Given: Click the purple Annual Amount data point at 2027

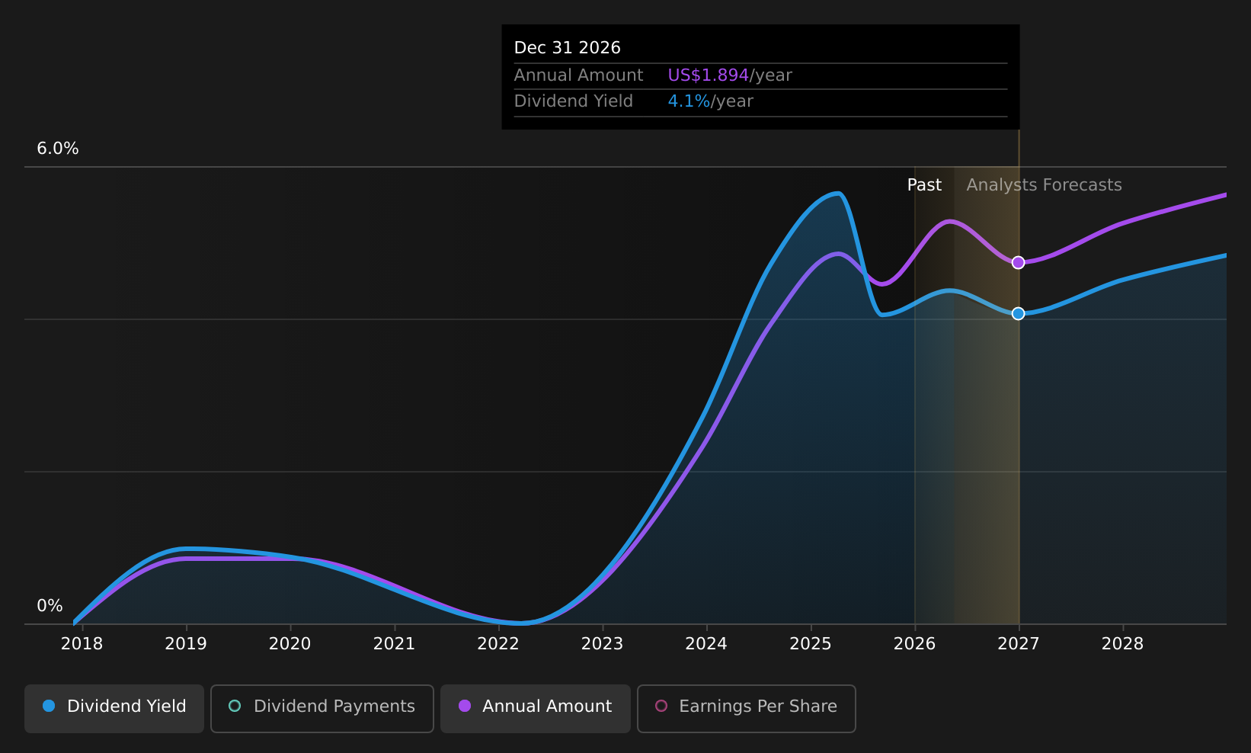Looking at the screenshot, I should 1018,262.
